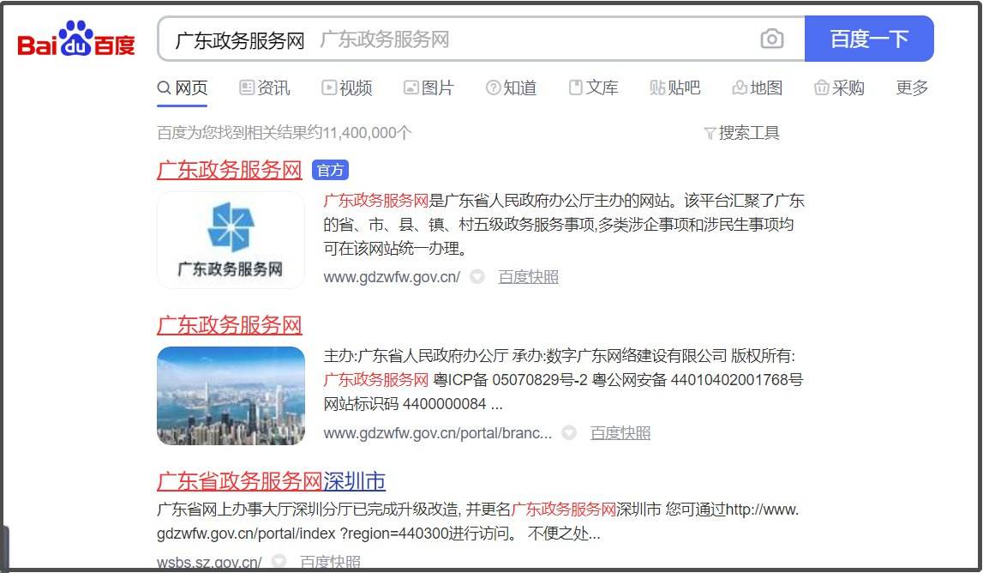Click the city skyline result thumbnail
Viewport: 983px width, 573px height.
point(230,396)
